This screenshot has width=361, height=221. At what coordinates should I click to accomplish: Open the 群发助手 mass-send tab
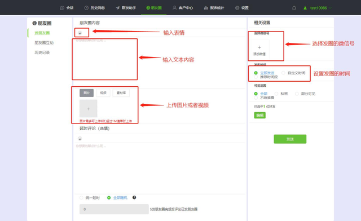(126, 8)
